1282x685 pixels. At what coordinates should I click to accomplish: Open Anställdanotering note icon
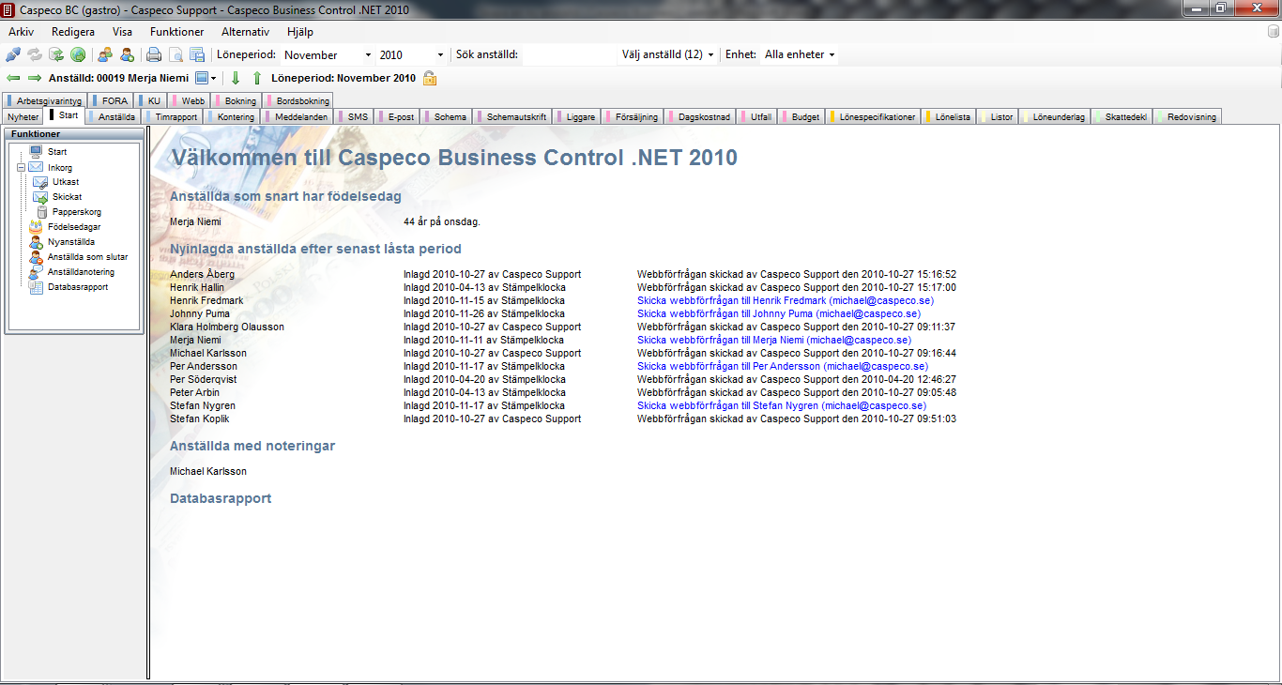point(36,272)
